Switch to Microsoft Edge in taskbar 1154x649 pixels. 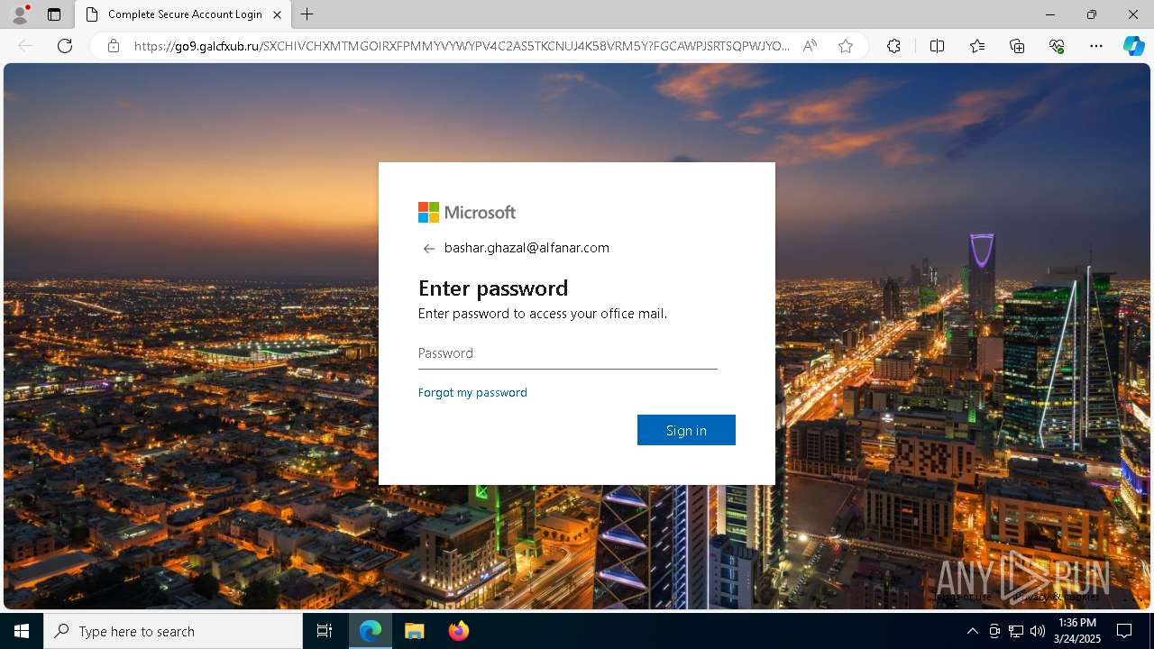pyautogui.click(x=371, y=631)
